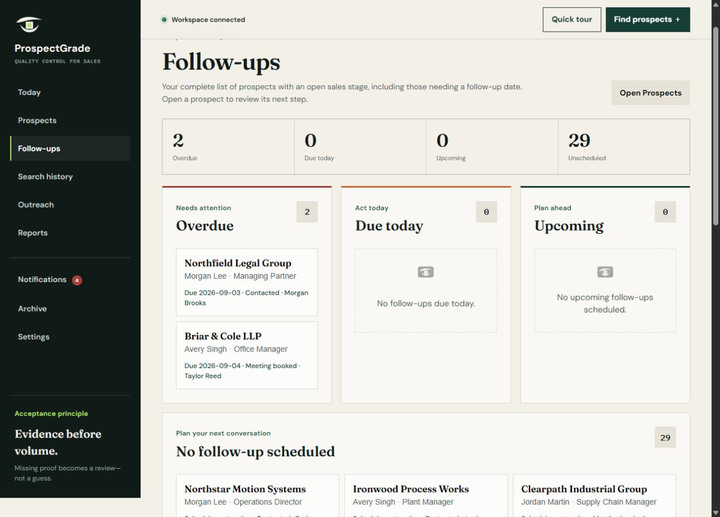Viewport: 720px width, 517px height.
Task: Open the Today page in sidebar
Action: pyautogui.click(x=70, y=92)
